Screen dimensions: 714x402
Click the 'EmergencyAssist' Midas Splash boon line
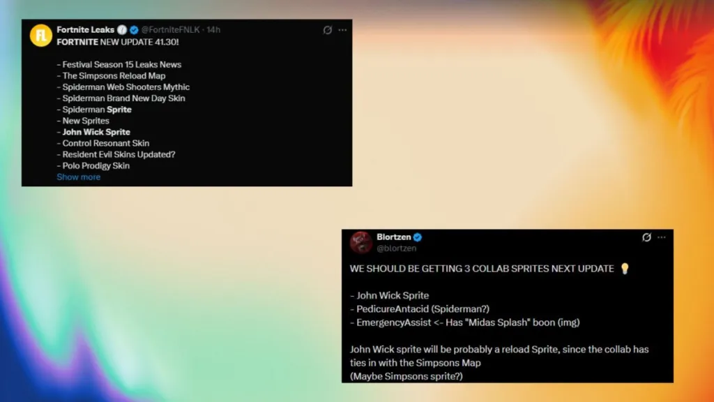point(465,322)
